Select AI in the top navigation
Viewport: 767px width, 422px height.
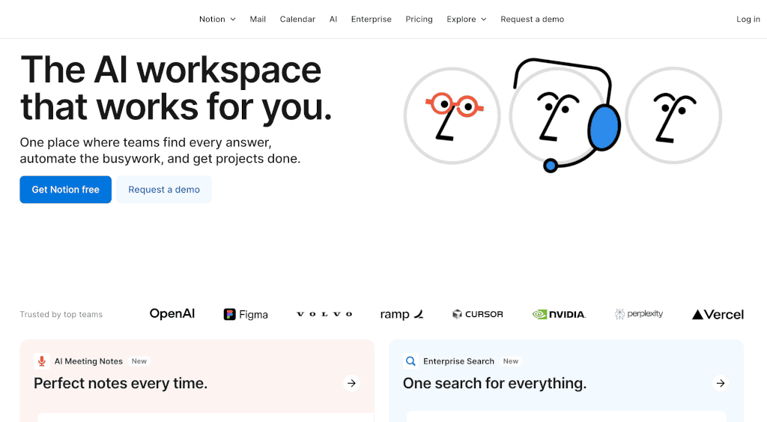[333, 19]
